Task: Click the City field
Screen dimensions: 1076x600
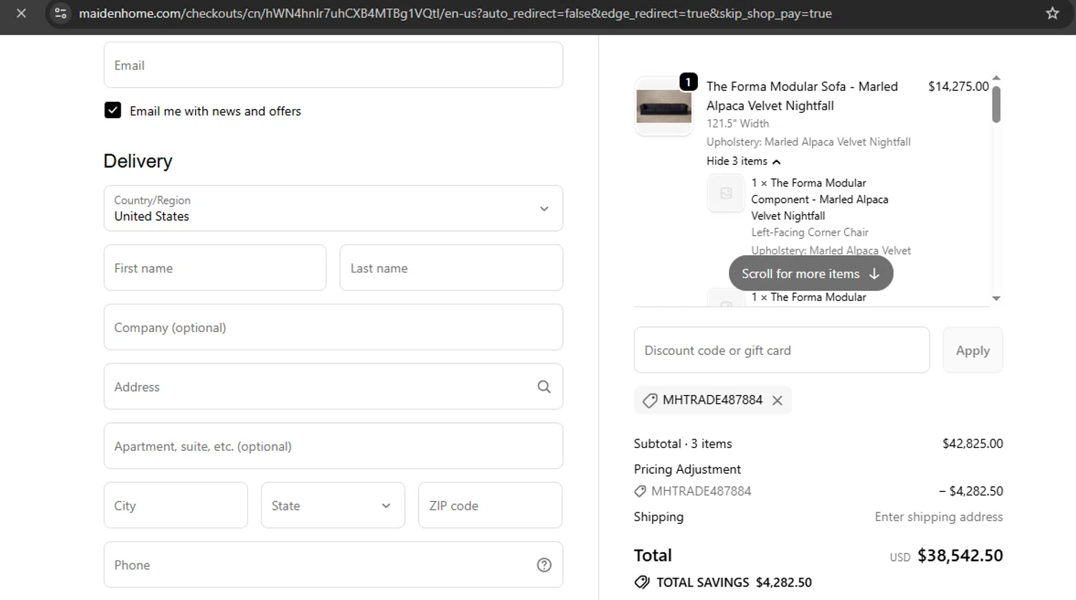Action: (x=176, y=505)
